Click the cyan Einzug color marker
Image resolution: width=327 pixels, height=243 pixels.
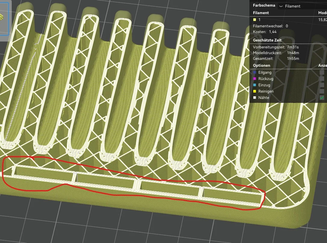(x=255, y=85)
